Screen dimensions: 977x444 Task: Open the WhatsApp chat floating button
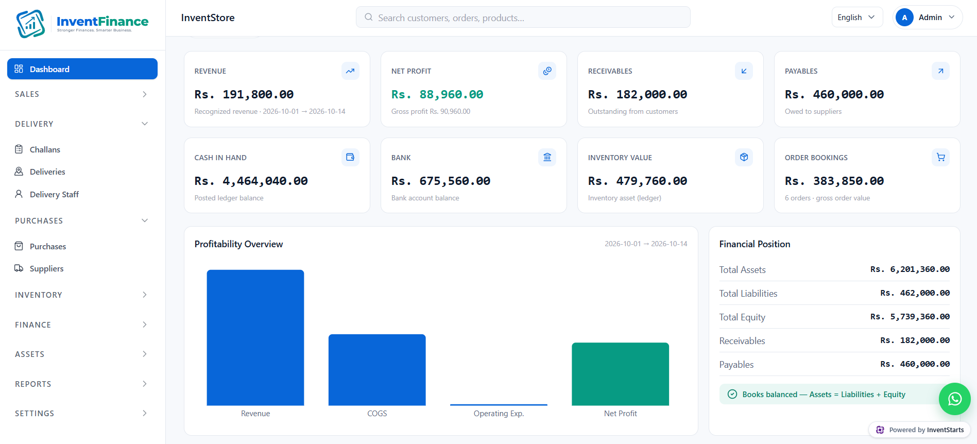954,399
